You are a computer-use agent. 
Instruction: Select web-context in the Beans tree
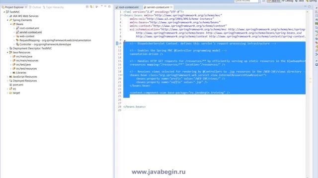coord(27,36)
